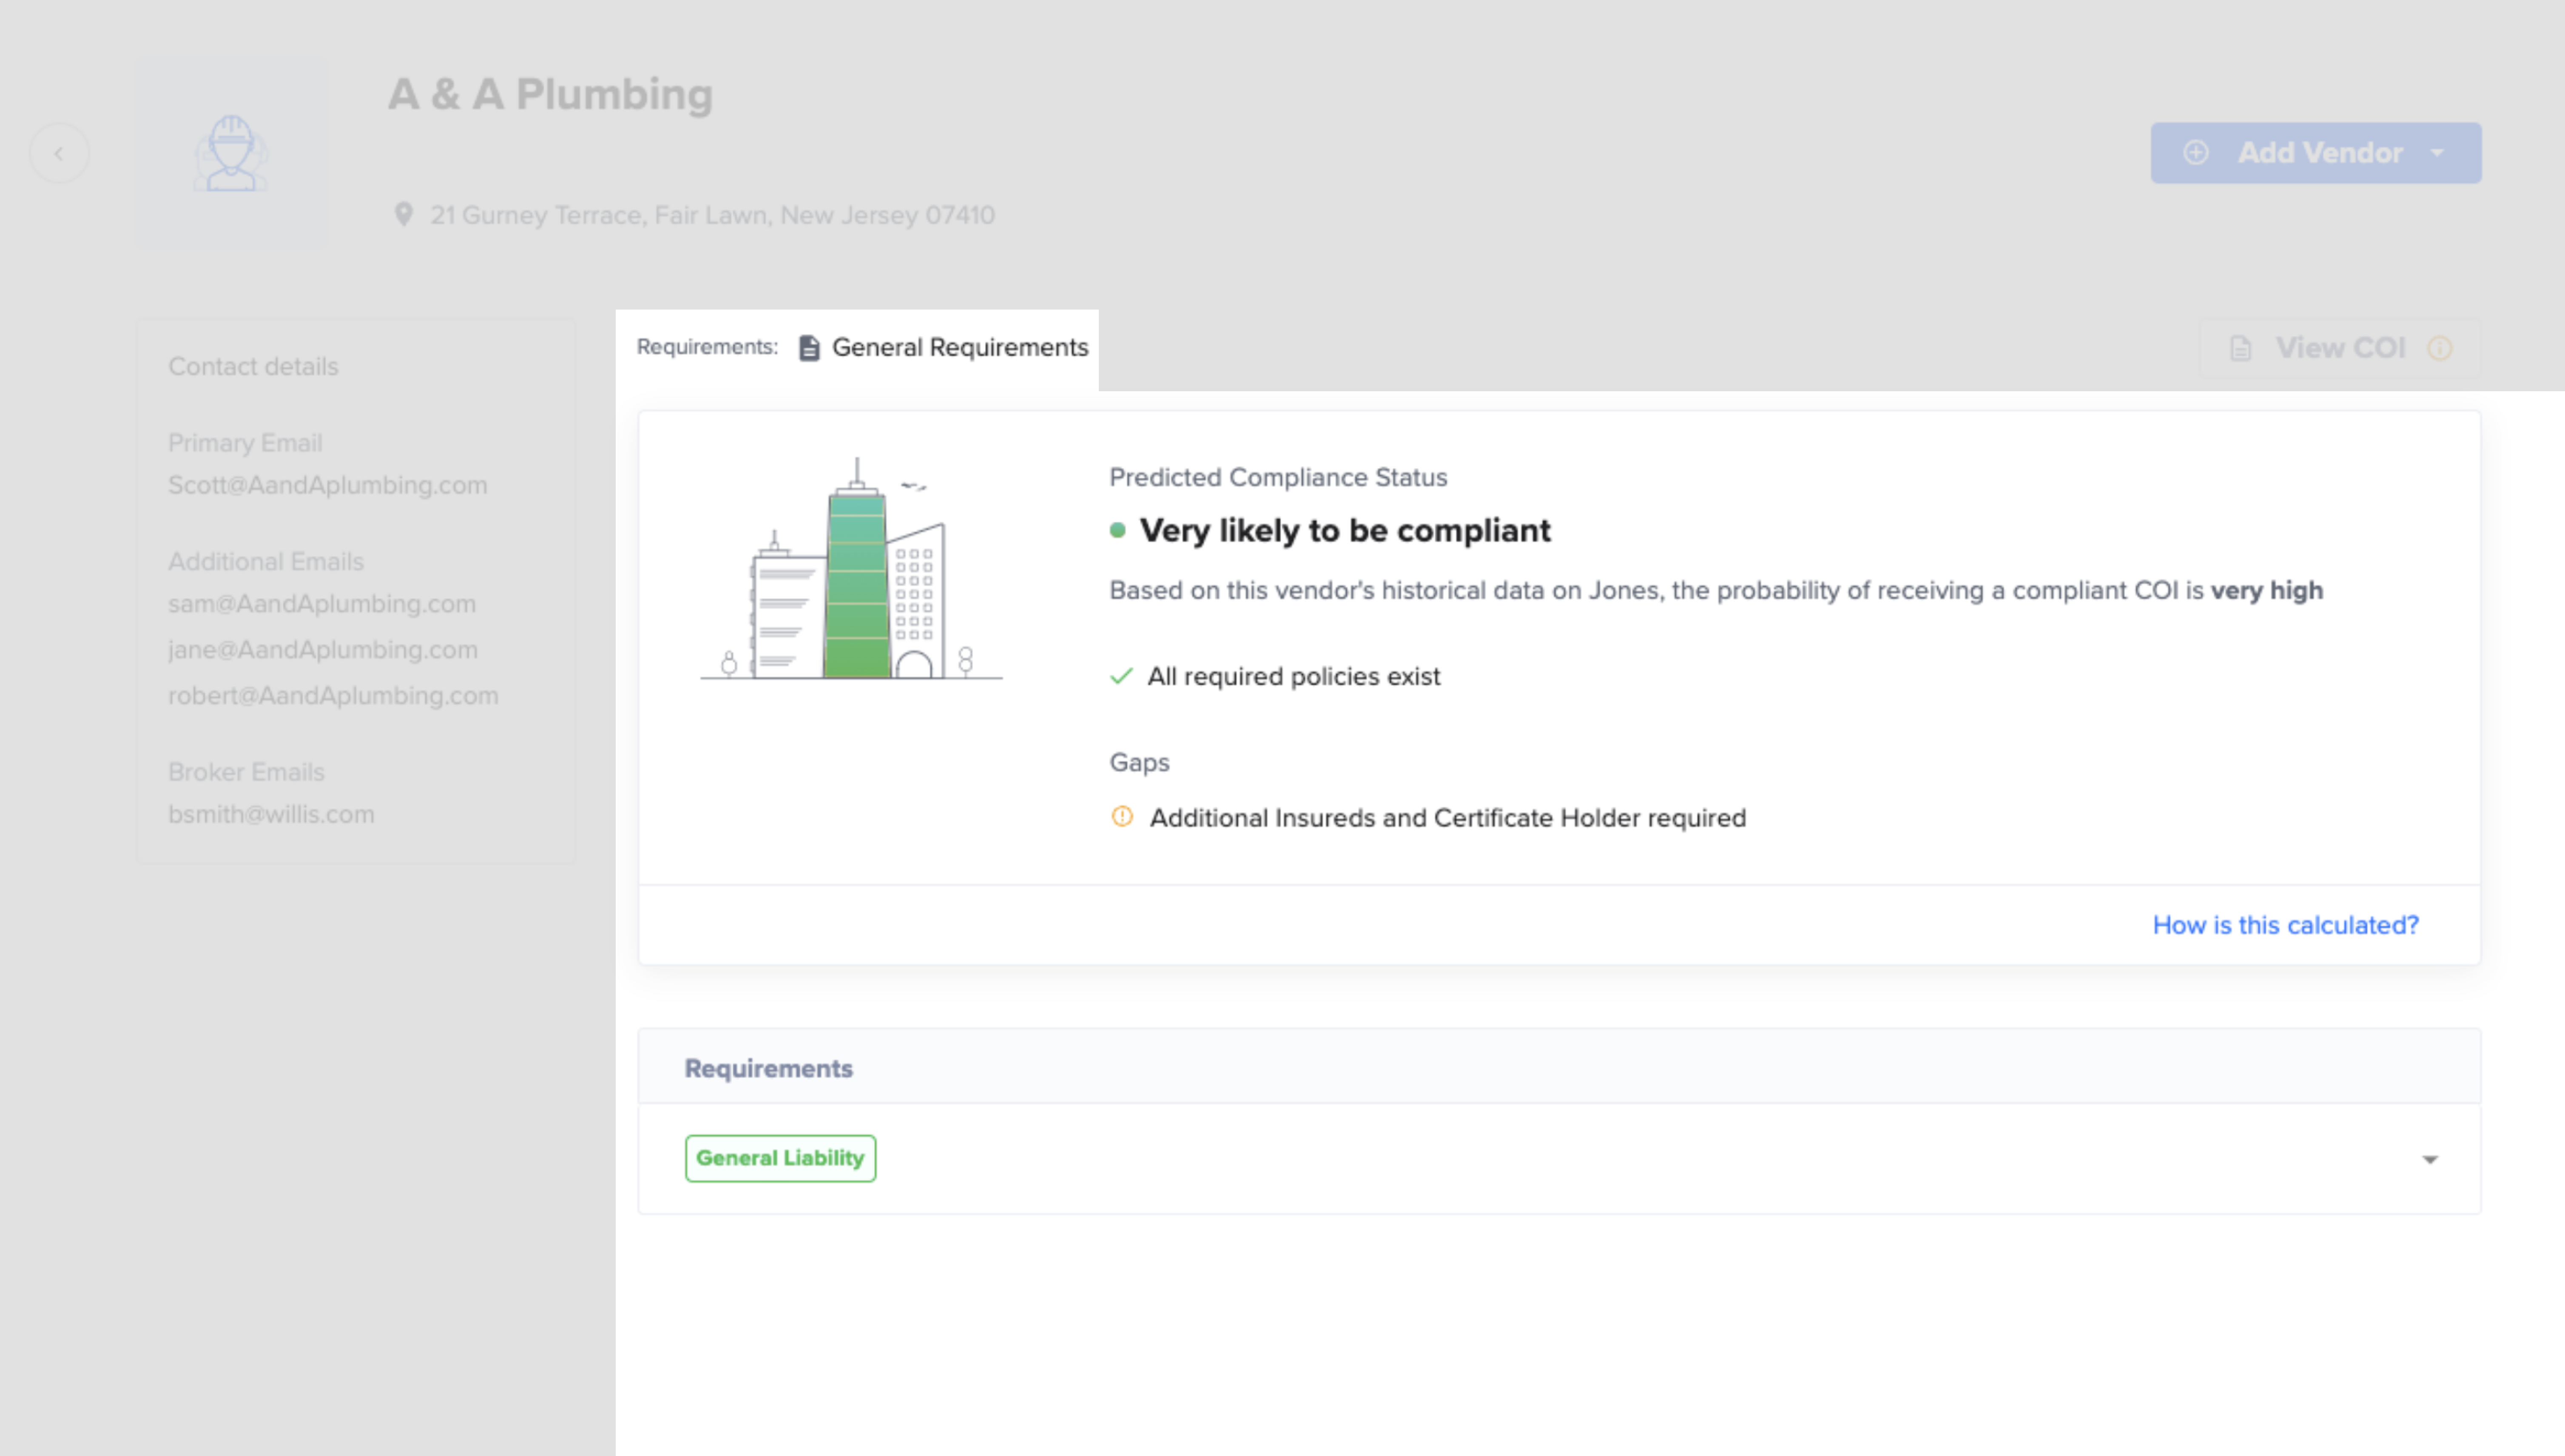
Task: Click the General Liability tag
Action: click(x=780, y=1158)
